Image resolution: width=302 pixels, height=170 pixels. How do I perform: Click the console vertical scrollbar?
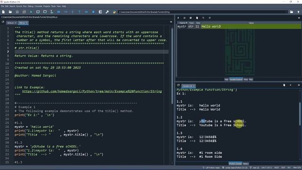coord(300,114)
